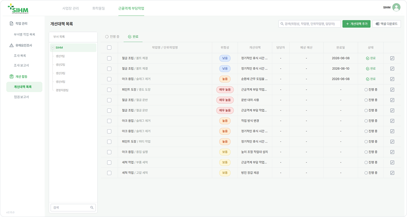Click 완료 status in 2026-06-10 row
The image size is (407, 217).
[371, 69]
